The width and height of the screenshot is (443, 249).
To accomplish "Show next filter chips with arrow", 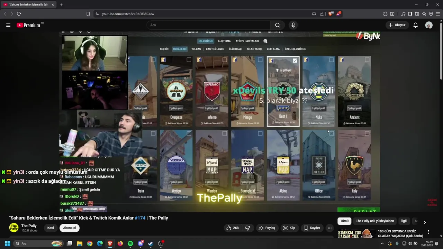I will coord(425,222).
